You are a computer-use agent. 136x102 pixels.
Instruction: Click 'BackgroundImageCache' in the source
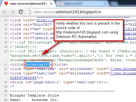click(81, 60)
